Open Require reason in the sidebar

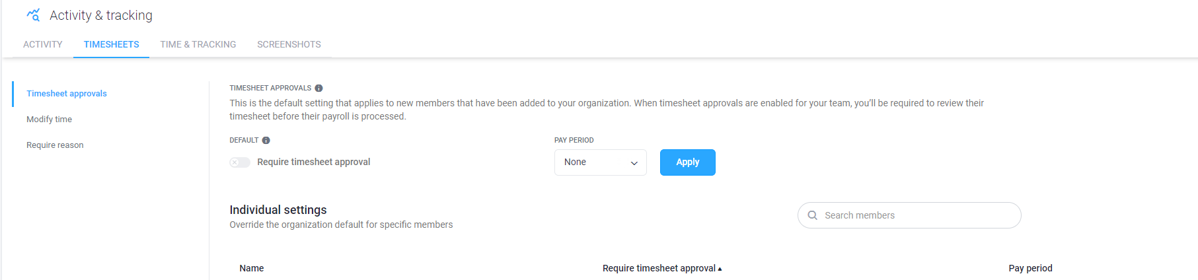coord(55,145)
